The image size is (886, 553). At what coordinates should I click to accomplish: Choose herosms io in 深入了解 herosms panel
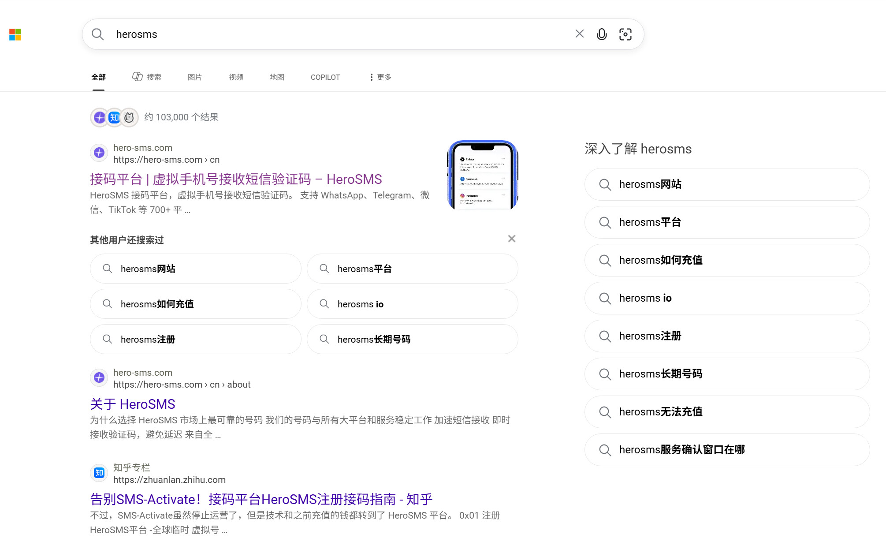pyautogui.click(x=727, y=298)
